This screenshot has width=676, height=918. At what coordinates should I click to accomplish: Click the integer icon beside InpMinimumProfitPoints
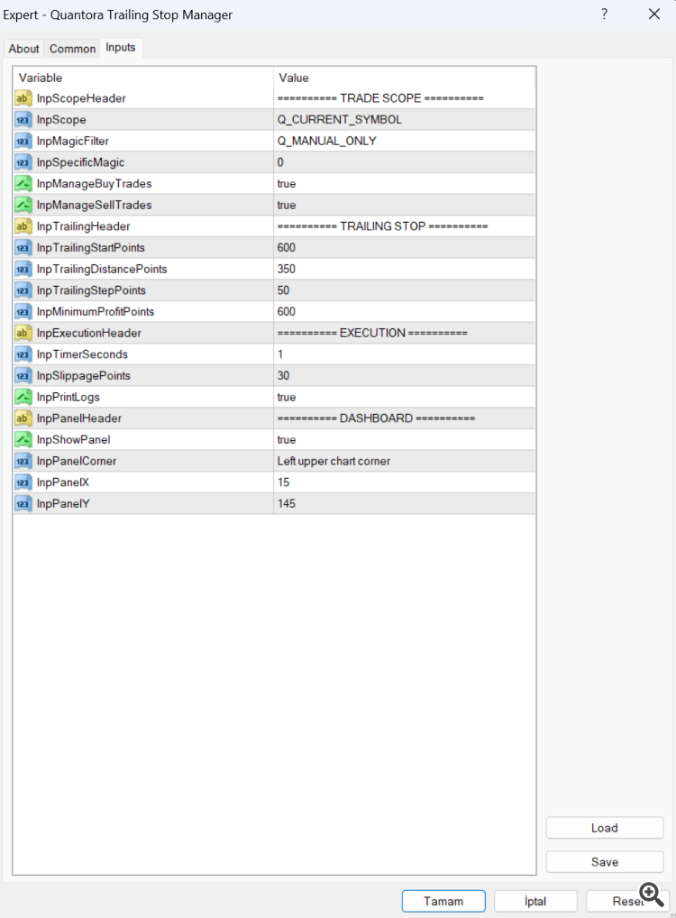23,312
